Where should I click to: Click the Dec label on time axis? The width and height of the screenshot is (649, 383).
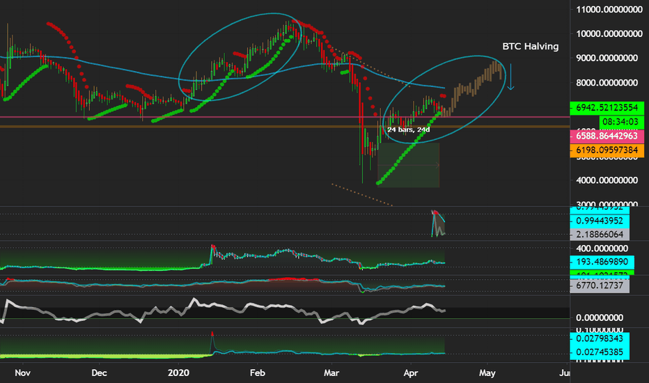point(99,373)
